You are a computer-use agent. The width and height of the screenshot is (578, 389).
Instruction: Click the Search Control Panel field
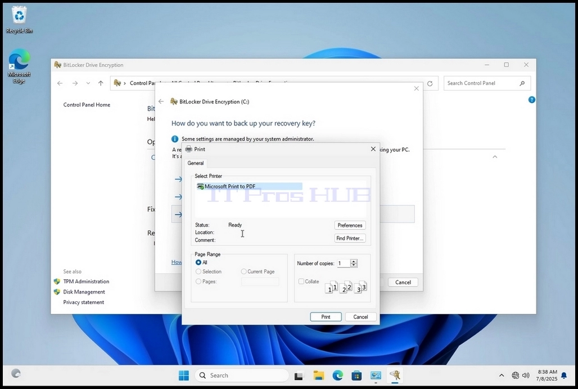[x=487, y=83]
